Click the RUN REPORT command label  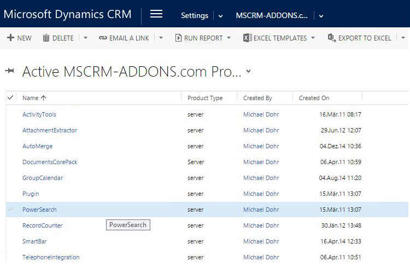203,38
